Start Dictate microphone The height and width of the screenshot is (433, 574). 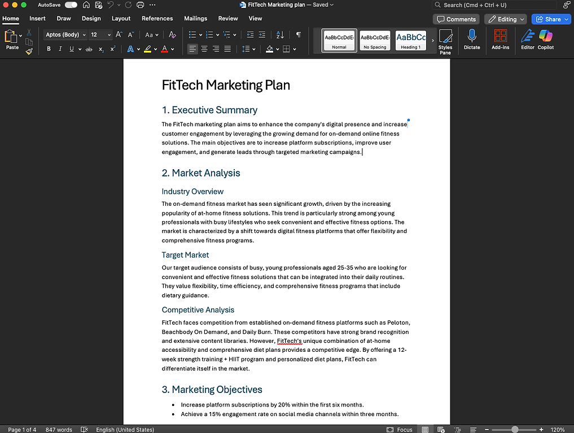[472, 39]
